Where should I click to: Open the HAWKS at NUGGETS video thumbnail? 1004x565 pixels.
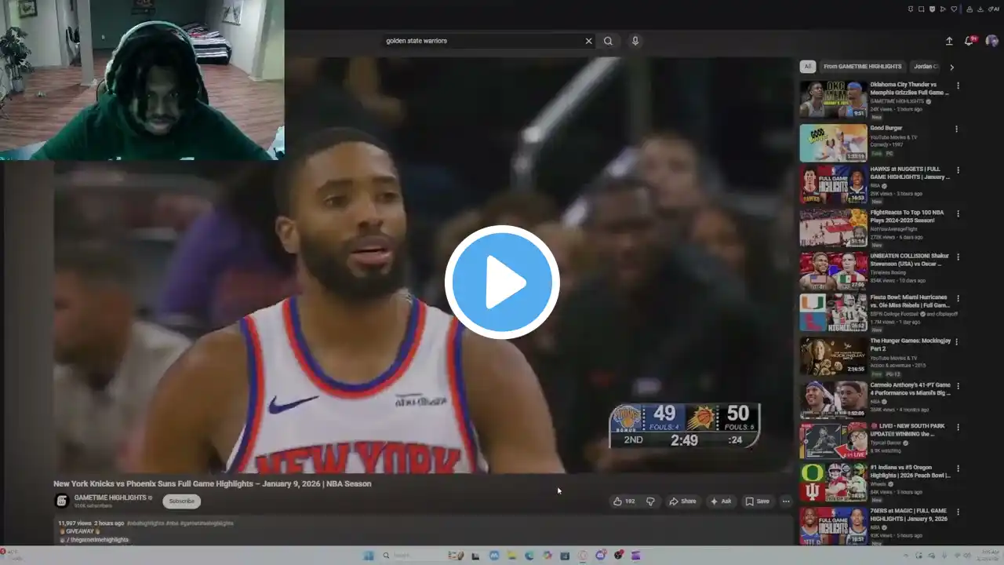pos(833,185)
